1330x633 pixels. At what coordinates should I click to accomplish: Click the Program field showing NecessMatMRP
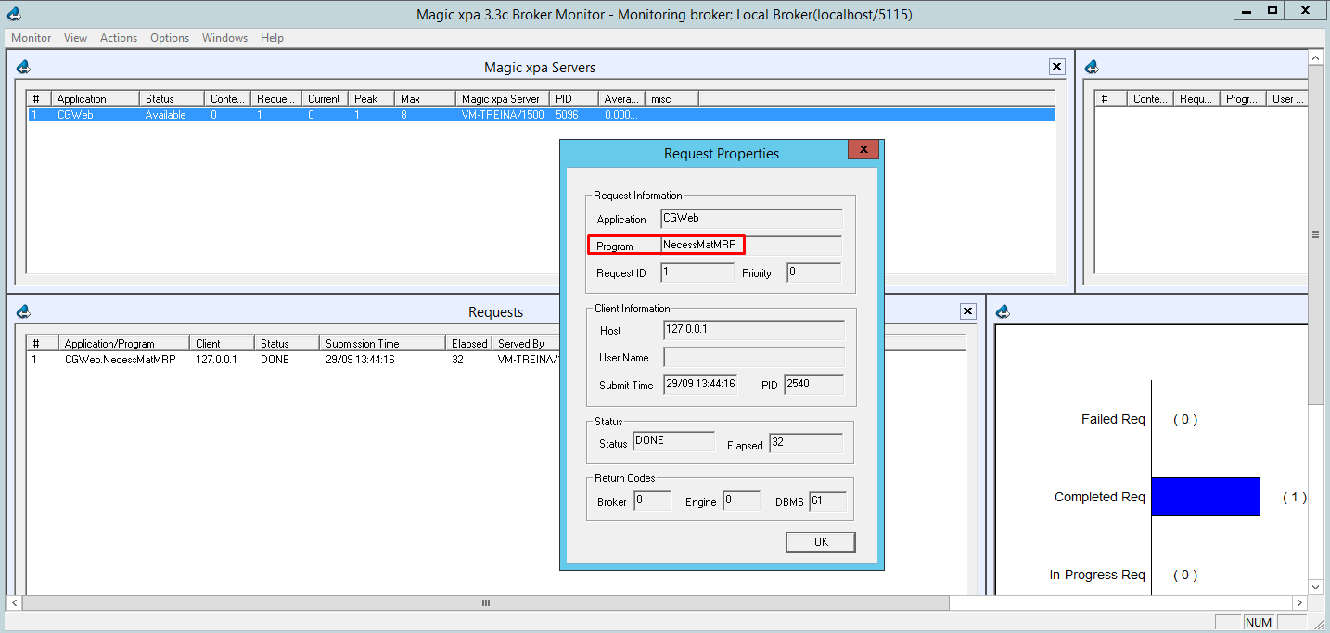[751, 246]
